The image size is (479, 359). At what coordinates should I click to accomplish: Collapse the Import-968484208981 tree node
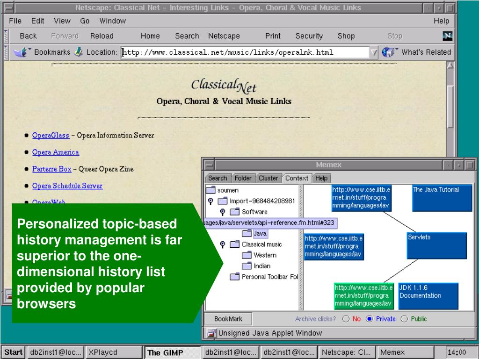210,201
